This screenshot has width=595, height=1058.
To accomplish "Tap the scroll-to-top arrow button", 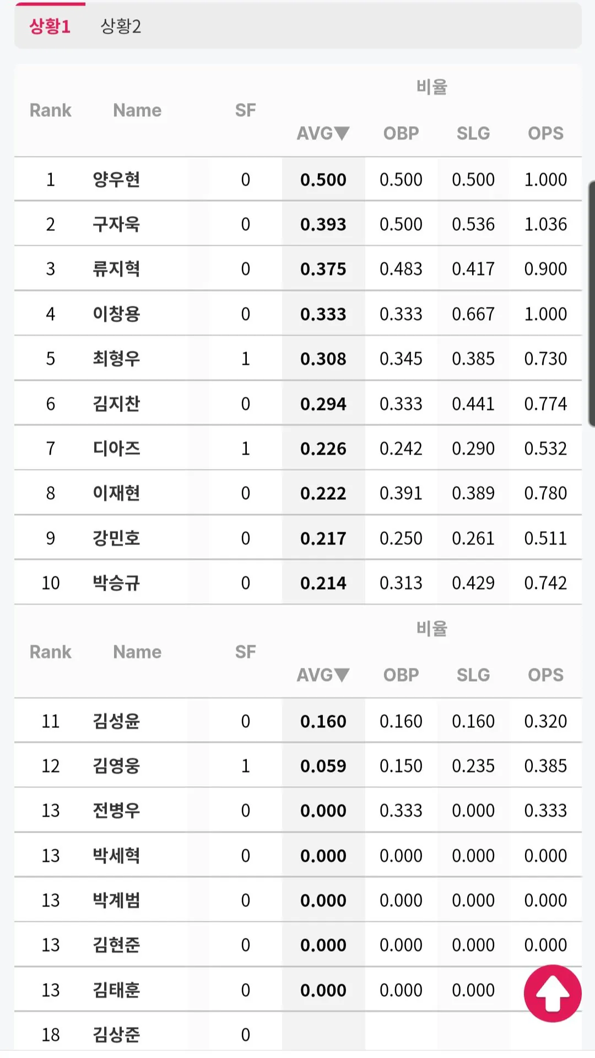I will point(553,993).
